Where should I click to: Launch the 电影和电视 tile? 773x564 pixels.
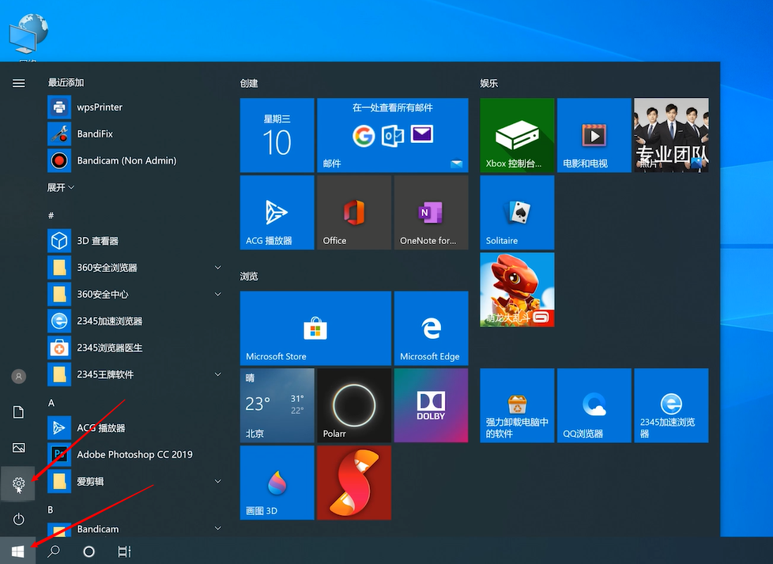click(x=594, y=135)
